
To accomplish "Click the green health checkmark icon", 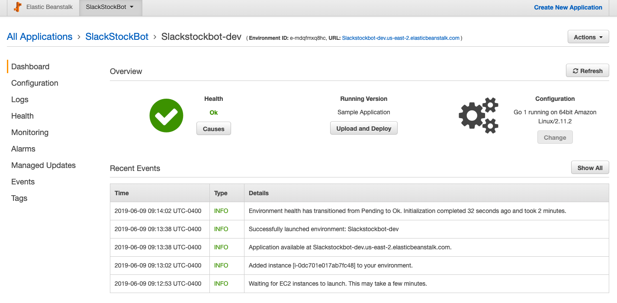I will (166, 116).
